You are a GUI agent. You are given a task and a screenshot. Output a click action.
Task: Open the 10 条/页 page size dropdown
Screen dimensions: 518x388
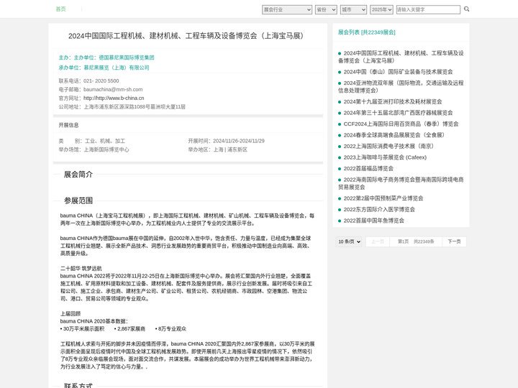tap(348, 241)
